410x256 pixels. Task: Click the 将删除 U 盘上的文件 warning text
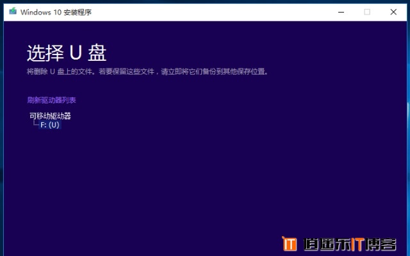(x=148, y=72)
